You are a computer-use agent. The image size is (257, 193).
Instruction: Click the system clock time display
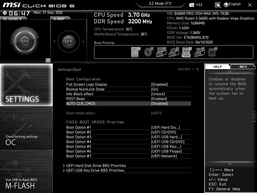pyautogui.click(x=19, y=13)
